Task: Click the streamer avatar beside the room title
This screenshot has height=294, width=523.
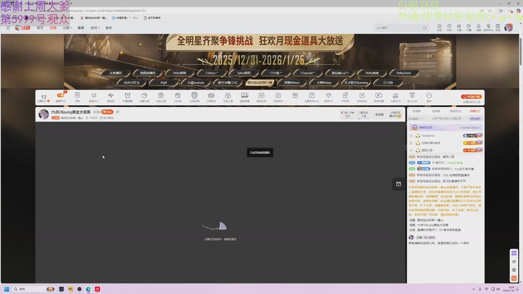Action: pyautogui.click(x=44, y=114)
